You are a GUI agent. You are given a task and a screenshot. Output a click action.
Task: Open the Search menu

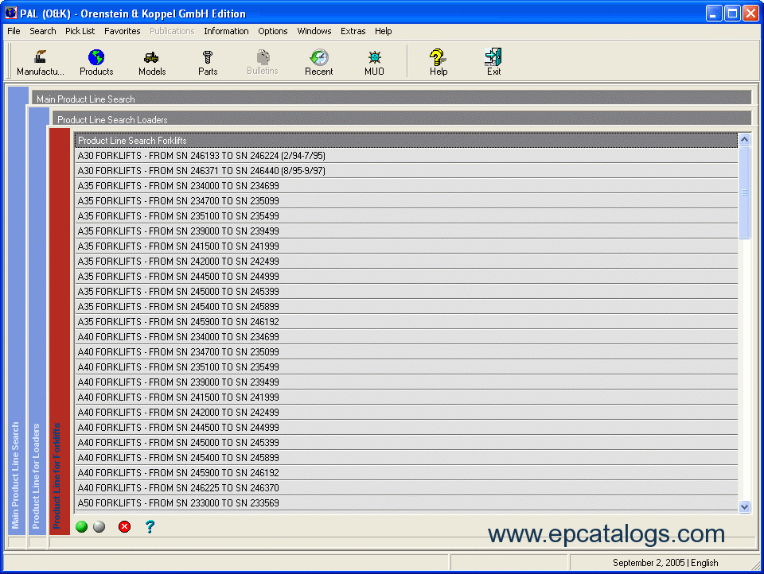point(43,31)
